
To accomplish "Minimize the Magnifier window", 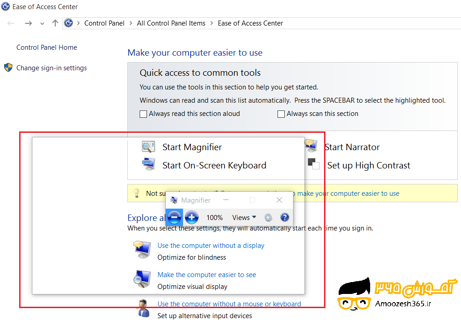I will [x=226, y=200].
